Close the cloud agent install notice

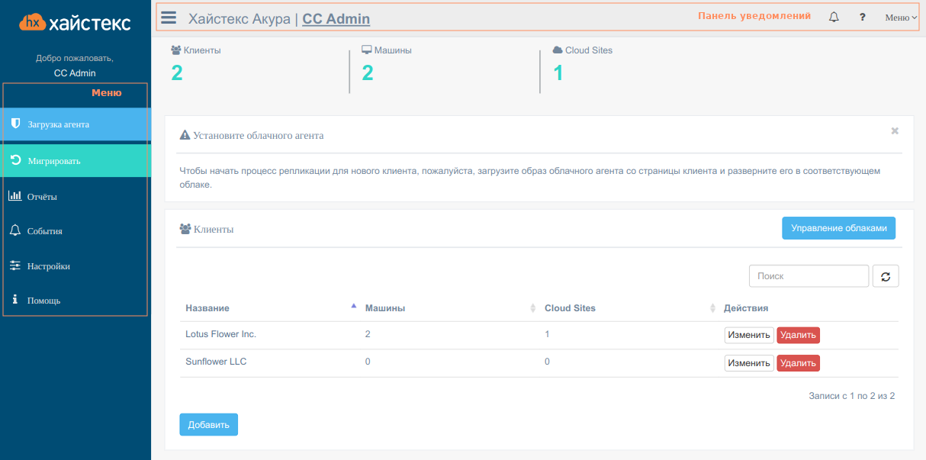[895, 131]
